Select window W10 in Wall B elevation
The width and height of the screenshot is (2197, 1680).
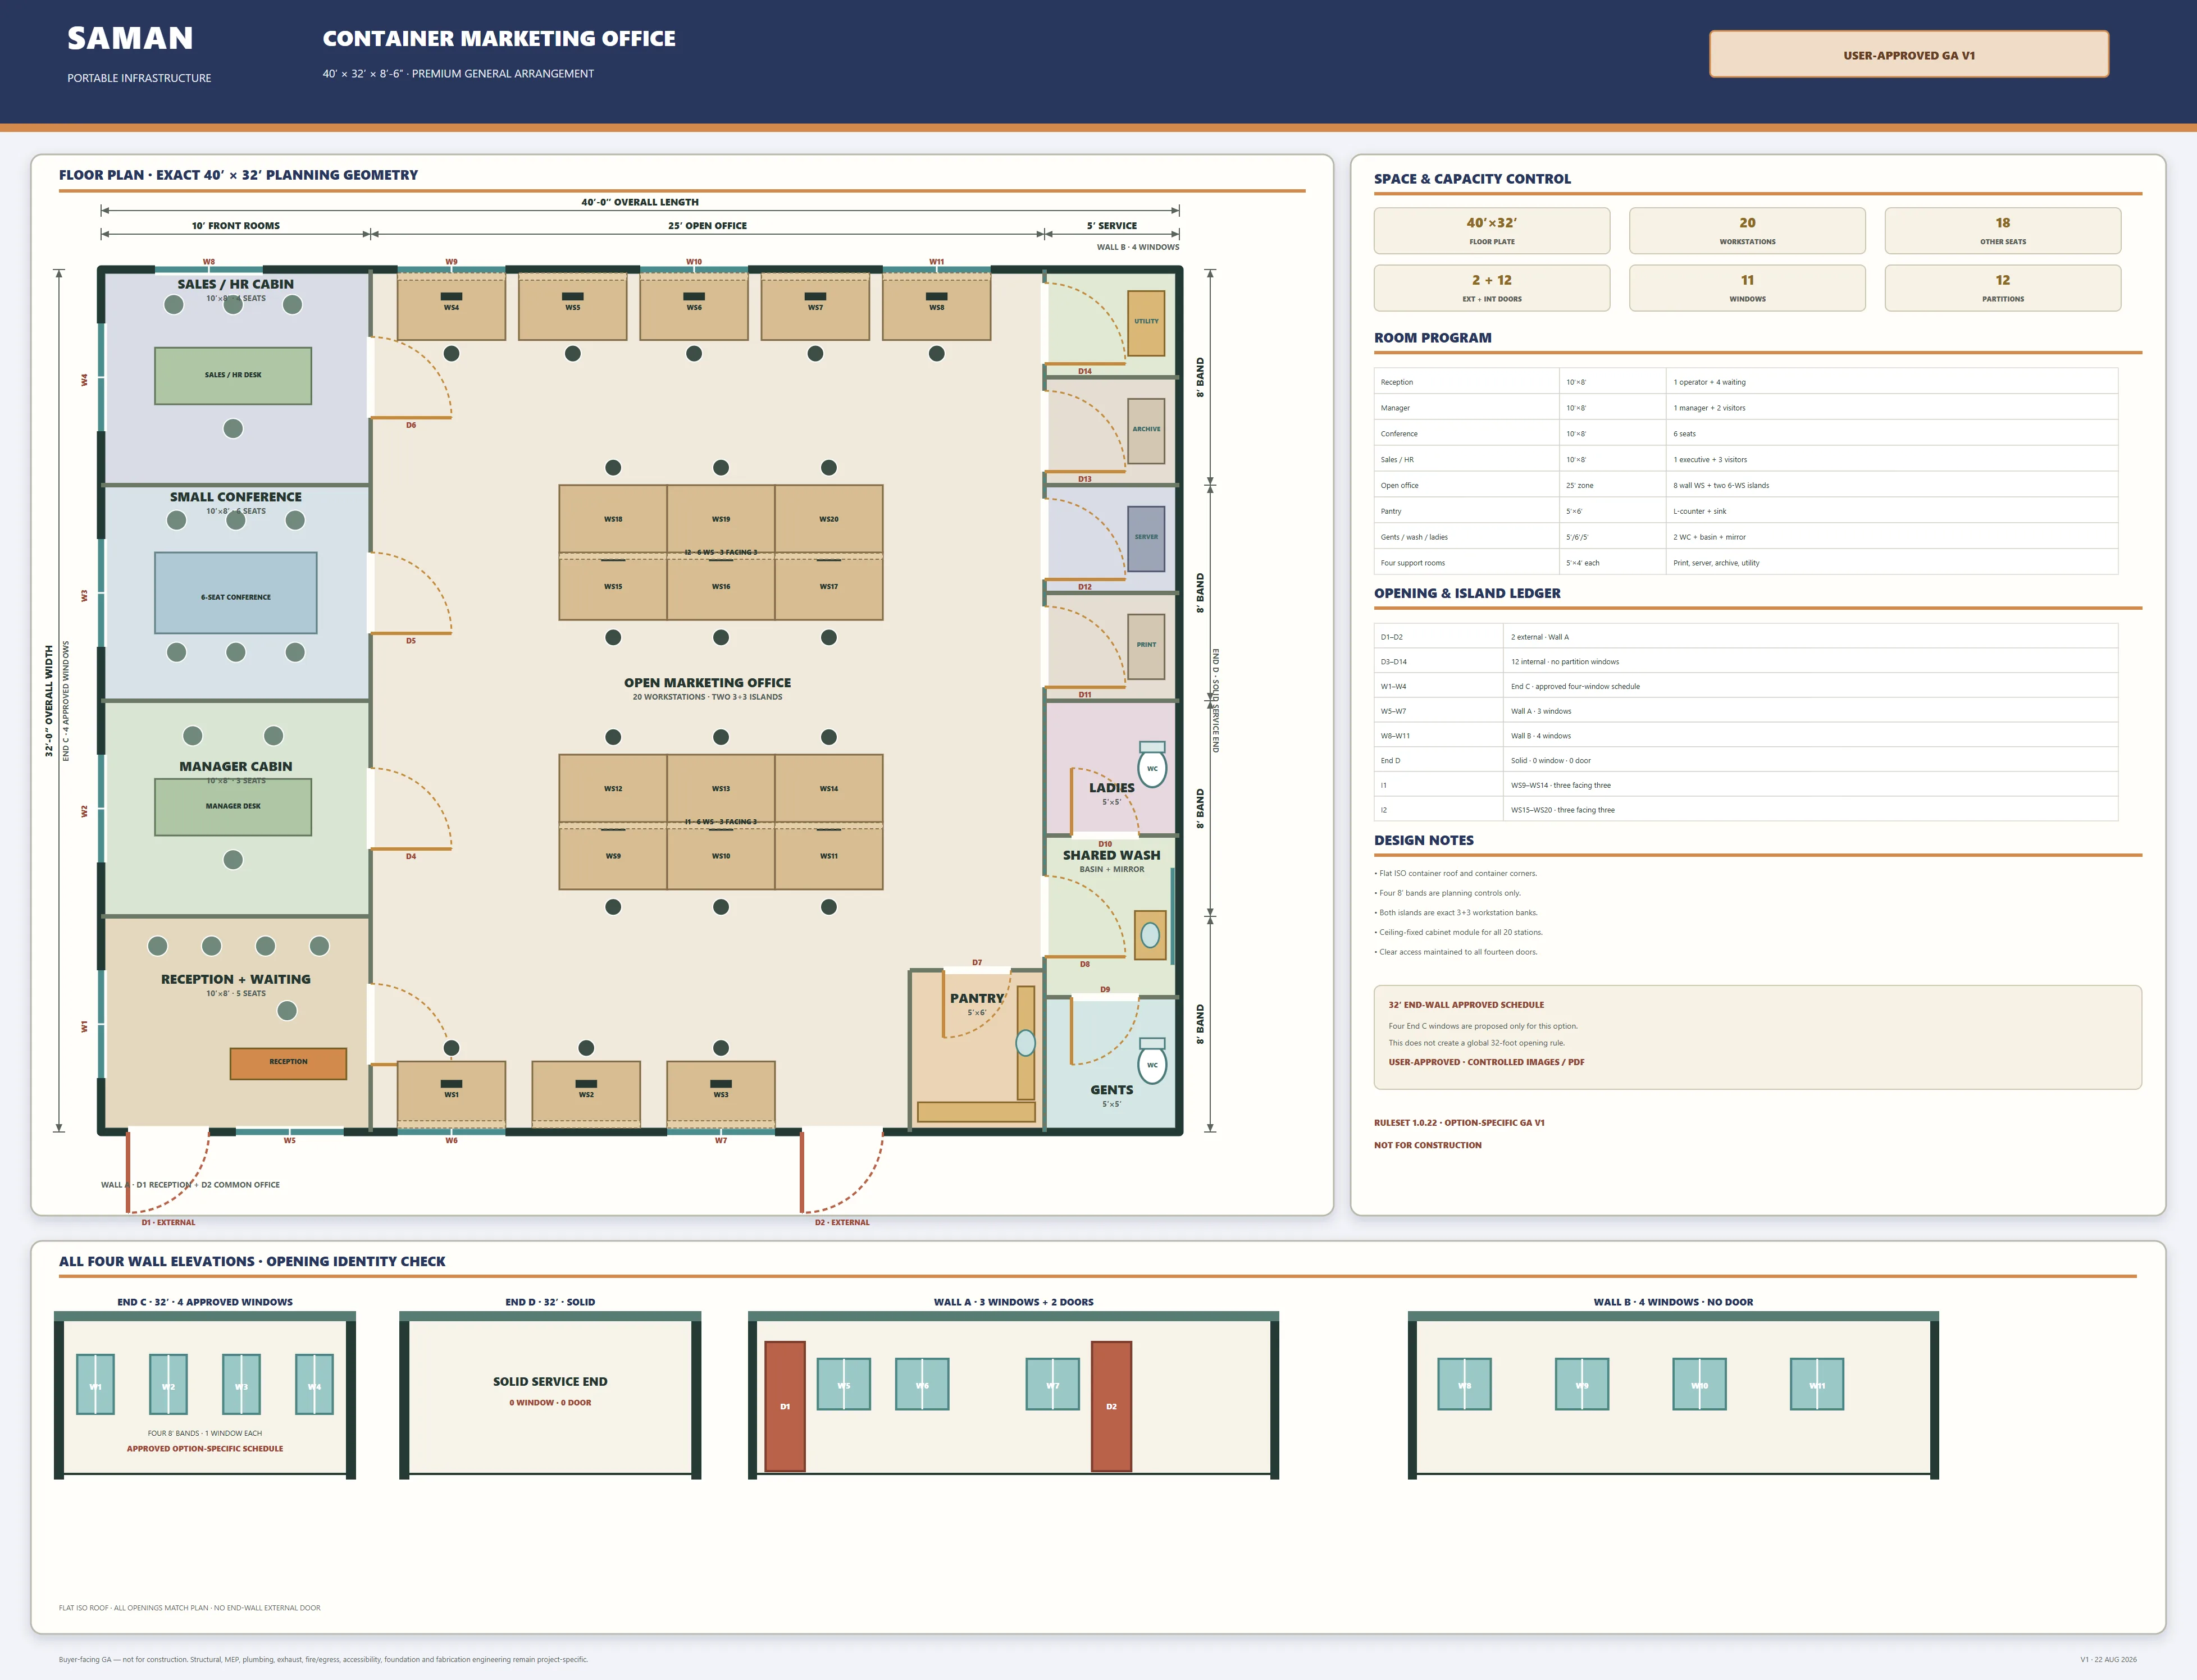point(1699,1384)
